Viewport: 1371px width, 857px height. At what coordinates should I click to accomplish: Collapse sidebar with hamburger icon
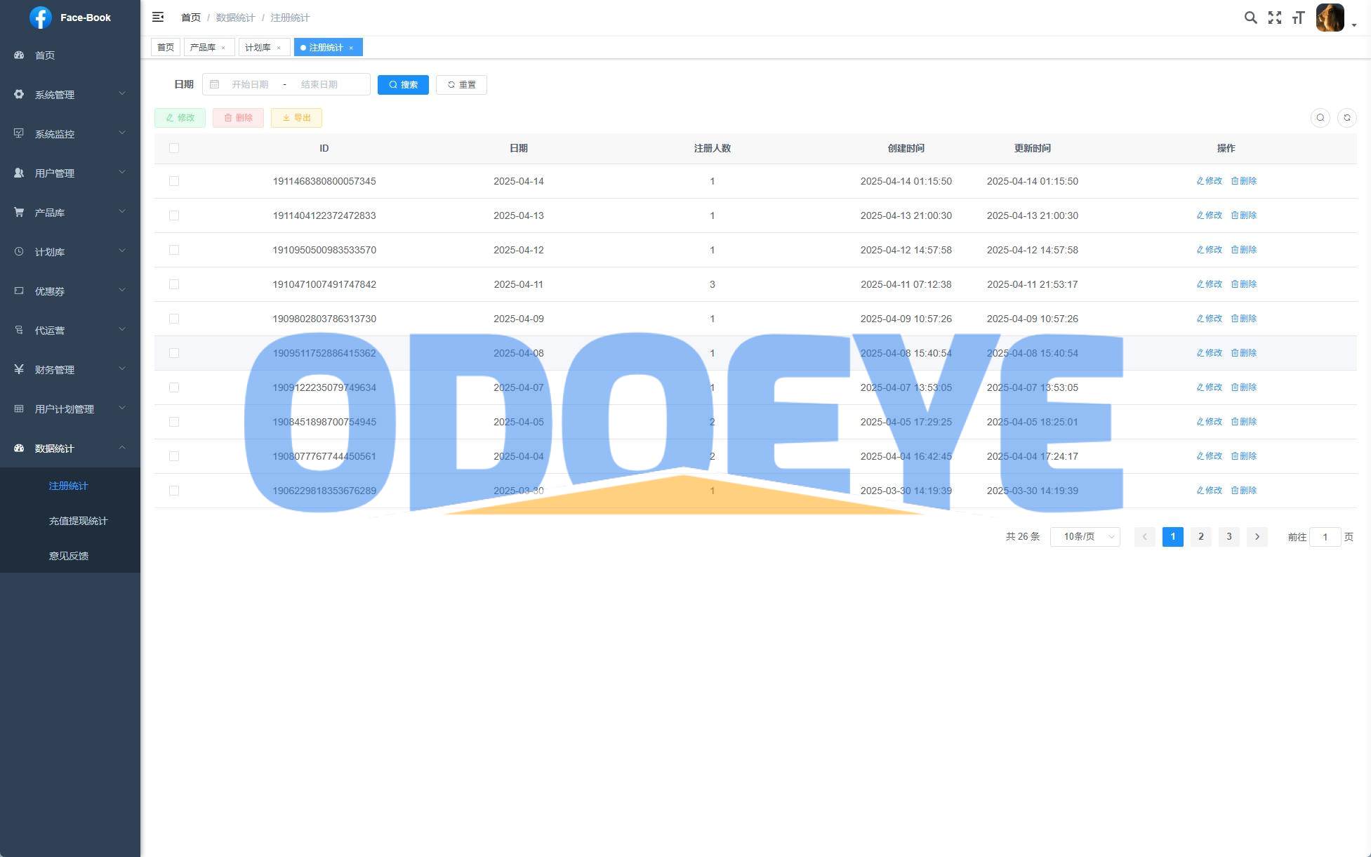tap(158, 17)
